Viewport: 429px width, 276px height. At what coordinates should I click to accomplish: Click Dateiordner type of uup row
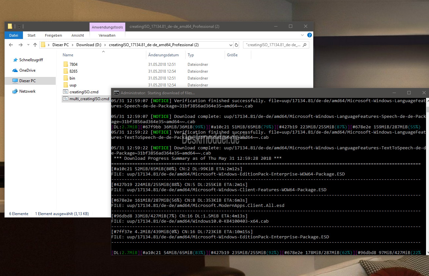(198, 85)
